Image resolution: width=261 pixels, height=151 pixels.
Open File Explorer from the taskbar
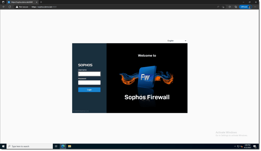coord(70,147)
